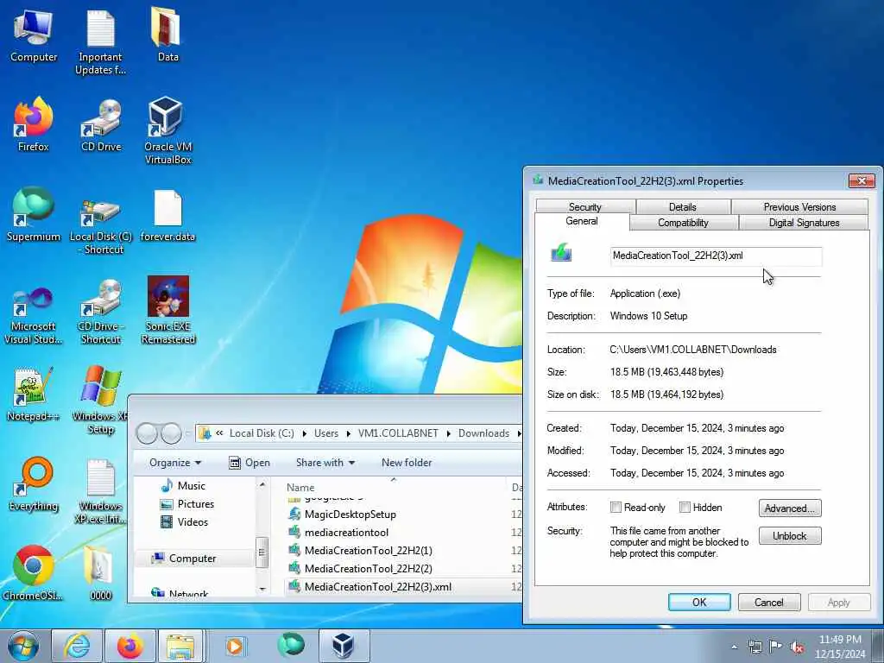This screenshot has height=663, width=884.
Task: Open the 0000 folder on desktop
Action: (x=101, y=572)
